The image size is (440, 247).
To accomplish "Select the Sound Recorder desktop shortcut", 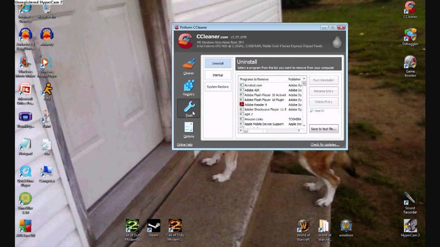I will click(x=410, y=203).
